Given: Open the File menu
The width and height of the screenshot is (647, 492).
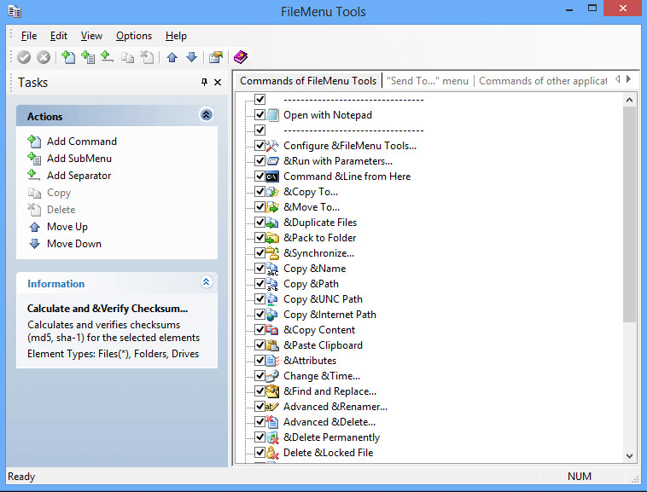Looking at the screenshot, I should click(x=29, y=36).
